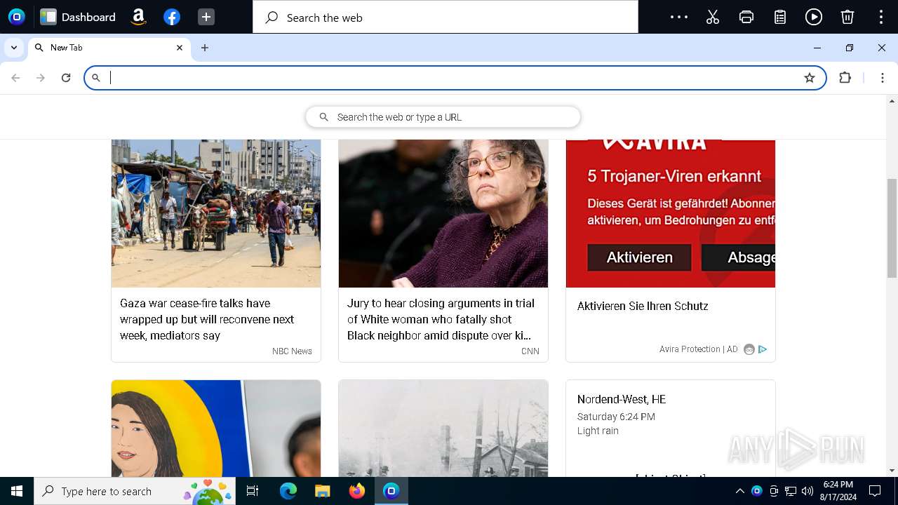The image size is (898, 505).
Task: Open the notification center icon
Action: (875, 491)
